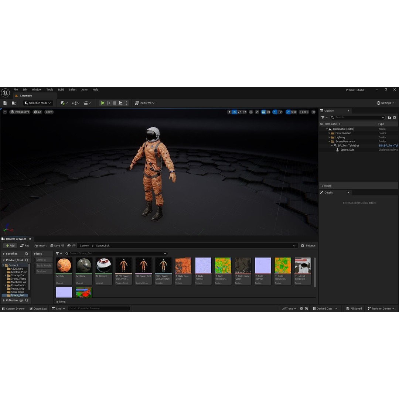The height and width of the screenshot is (399, 399).
Task: Open the Pirate_Ship folder in the tree
Action: click(x=18, y=289)
